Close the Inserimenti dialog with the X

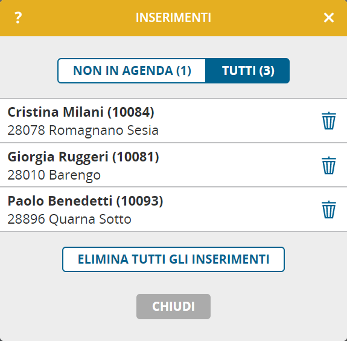coord(329,18)
